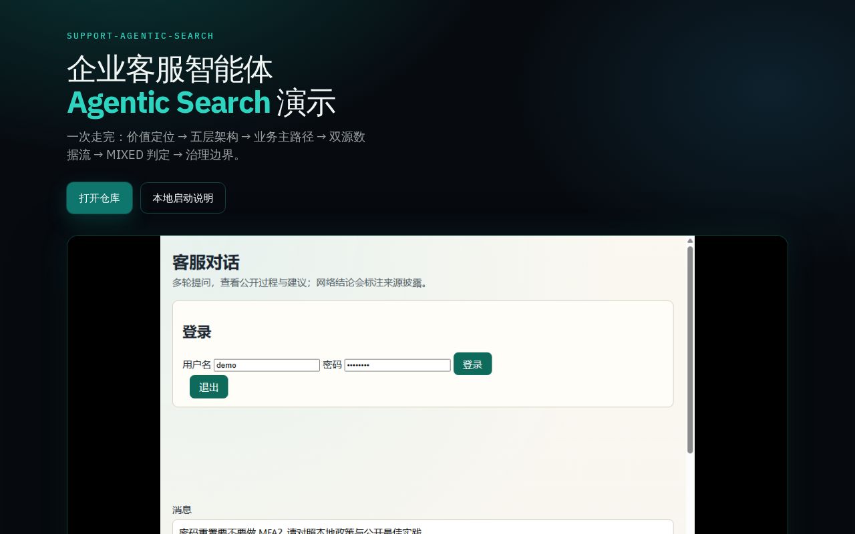
Task: Click the SUPPORT-AGENTIC-SEARCH label
Action: pos(140,36)
